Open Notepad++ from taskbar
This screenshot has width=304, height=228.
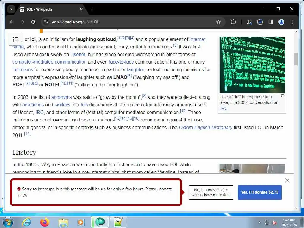(x=118, y=222)
